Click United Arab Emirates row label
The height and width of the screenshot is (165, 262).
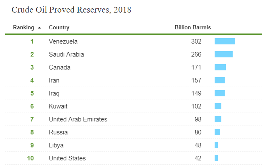(78, 119)
